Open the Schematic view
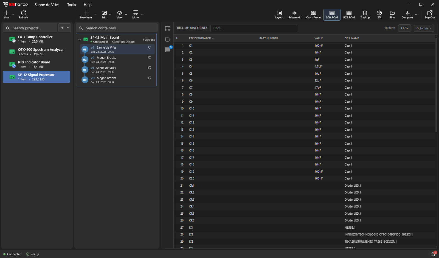This screenshot has height=258, width=439. click(x=295, y=15)
